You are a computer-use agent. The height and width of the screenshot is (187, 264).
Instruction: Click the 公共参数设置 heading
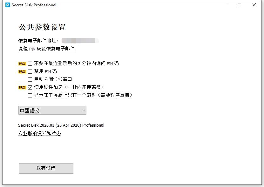click(42, 27)
